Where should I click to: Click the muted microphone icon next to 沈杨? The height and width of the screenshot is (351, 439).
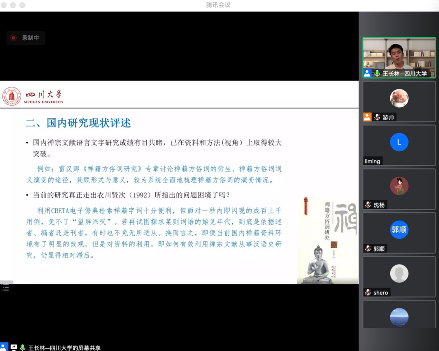(368, 205)
